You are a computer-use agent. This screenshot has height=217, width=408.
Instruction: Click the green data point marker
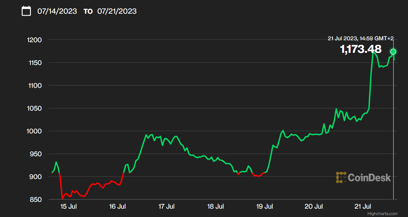click(x=393, y=51)
